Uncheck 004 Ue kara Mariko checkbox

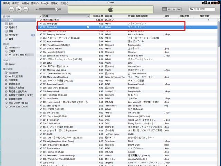(41, 48)
